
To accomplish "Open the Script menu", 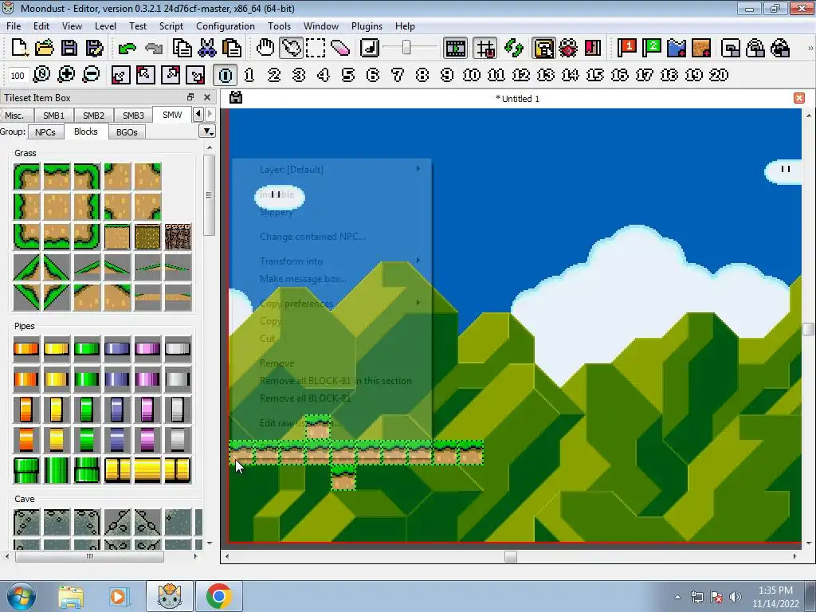I will pos(171,26).
